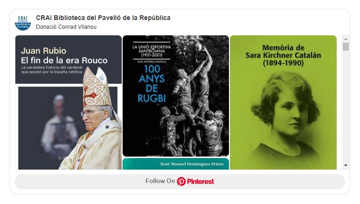Image resolution: width=360 pixels, height=204 pixels.
Task: Click the down arrow of the pin scrollbar
Action: click(x=346, y=165)
